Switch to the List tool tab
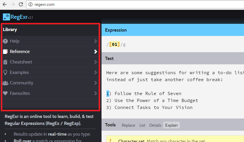Image resolution: width=244 pixels, height=142 pixels. point(142,125)
